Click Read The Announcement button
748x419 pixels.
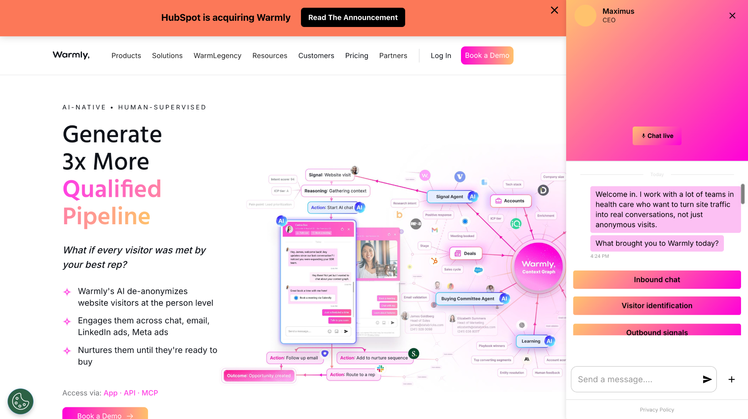point(353,18)
